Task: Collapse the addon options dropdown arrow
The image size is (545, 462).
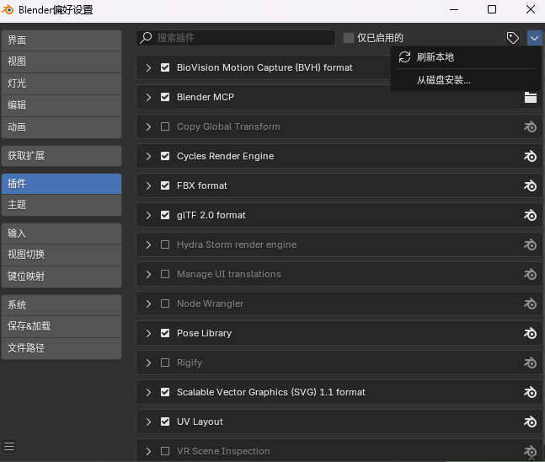Action: (534, 38)
